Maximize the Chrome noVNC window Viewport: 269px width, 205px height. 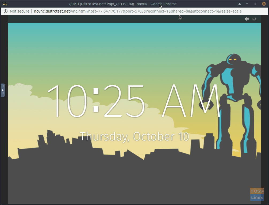click(255, 4)
